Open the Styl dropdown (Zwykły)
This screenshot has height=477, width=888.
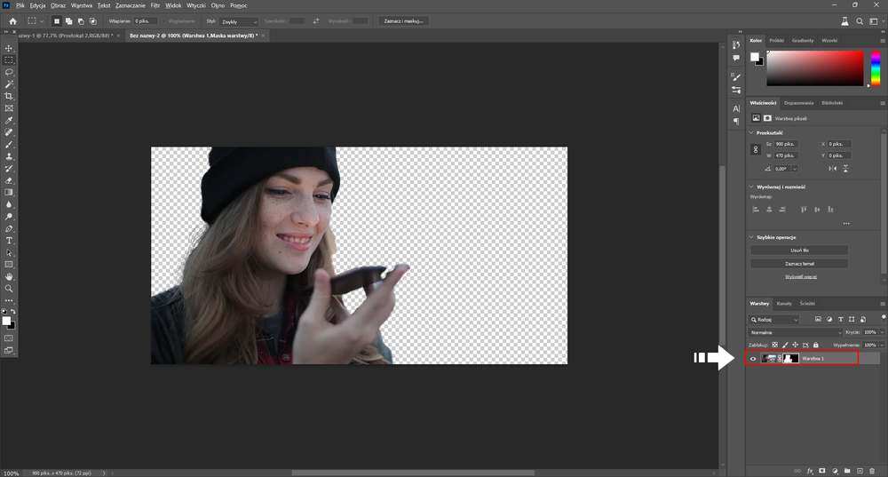pos(238,21)
